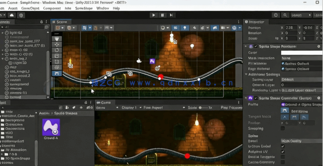Select the Light 2D hierarchy item
This screenshot has width=323, height=166.
coord(20,63)
